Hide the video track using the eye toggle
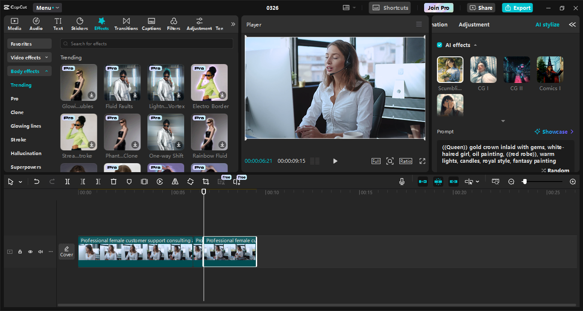 pos(30,252)
